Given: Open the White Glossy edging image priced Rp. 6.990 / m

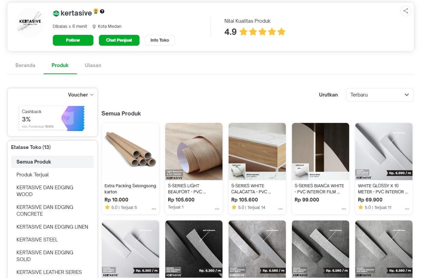Looking at the screenshot, I should click(384, 151).
